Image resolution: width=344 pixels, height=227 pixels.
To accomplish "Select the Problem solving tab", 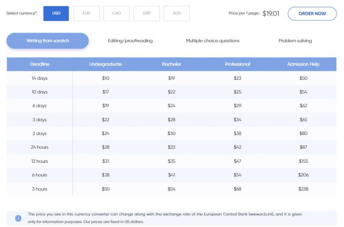I will point(295,41).
